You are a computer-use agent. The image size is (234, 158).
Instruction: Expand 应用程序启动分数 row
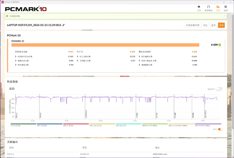pos(16,56)
